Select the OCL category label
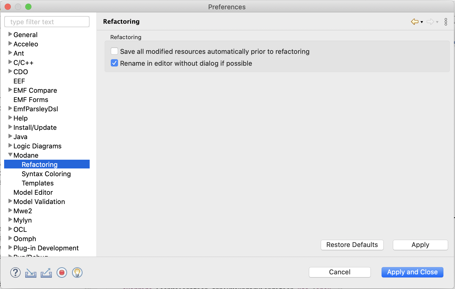The width and height of the screenshot is (455, 289). (20, 229)
